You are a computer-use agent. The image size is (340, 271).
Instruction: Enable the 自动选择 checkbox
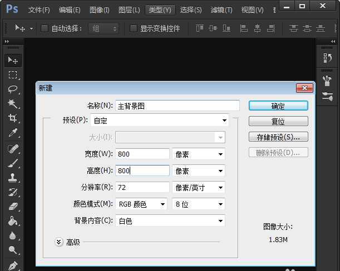[45, 28]
